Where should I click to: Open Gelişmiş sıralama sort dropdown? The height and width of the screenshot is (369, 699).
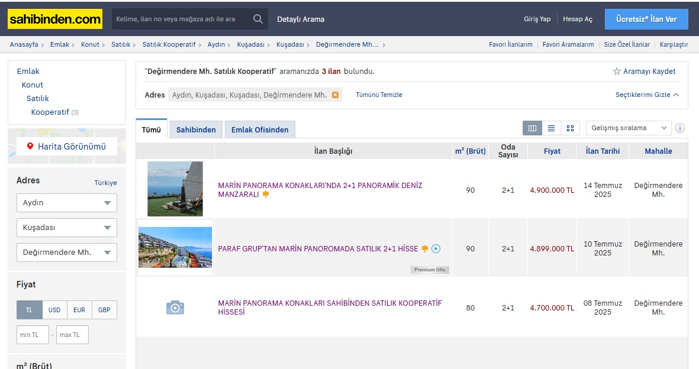628,128
